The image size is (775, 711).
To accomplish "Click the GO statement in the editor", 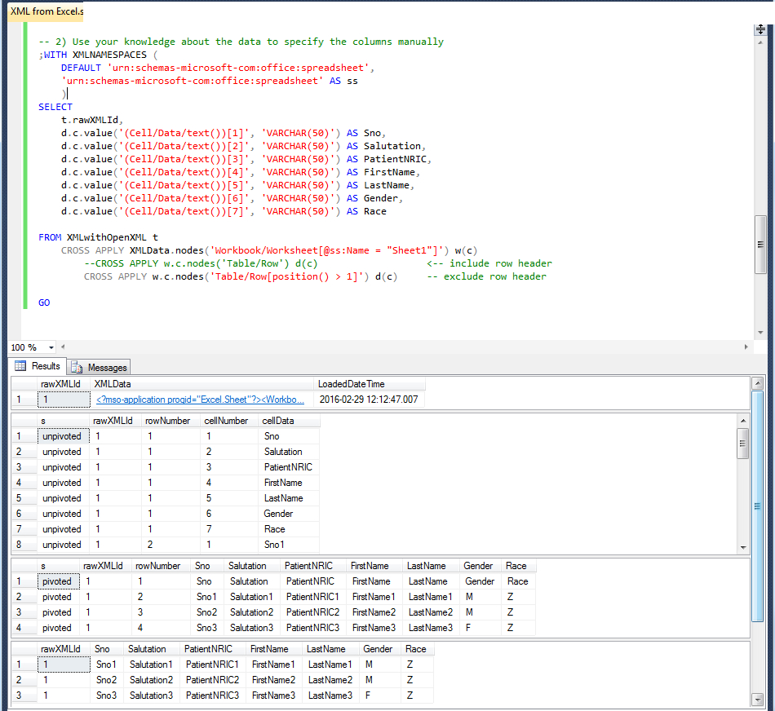I will pyautogui.click(x=44, y=303).
